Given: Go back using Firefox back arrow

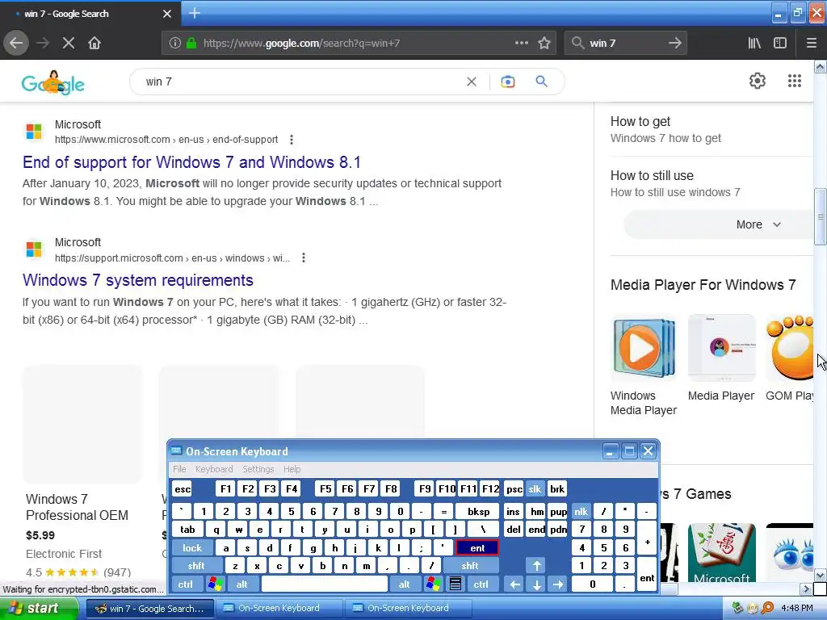Looking at the screenshot, I should (16, 44).
